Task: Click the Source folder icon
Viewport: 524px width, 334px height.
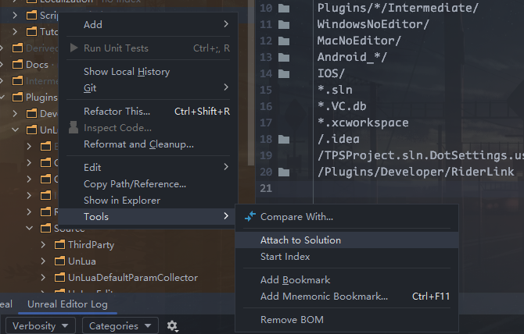Action: [45, 229]
